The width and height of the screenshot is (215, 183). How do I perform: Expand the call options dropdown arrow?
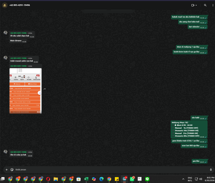pos(196,5)
